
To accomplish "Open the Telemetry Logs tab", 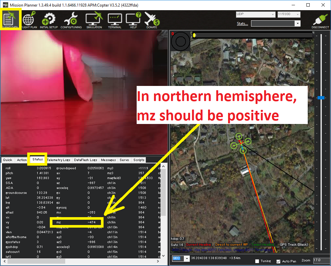I will coord(58,160).
